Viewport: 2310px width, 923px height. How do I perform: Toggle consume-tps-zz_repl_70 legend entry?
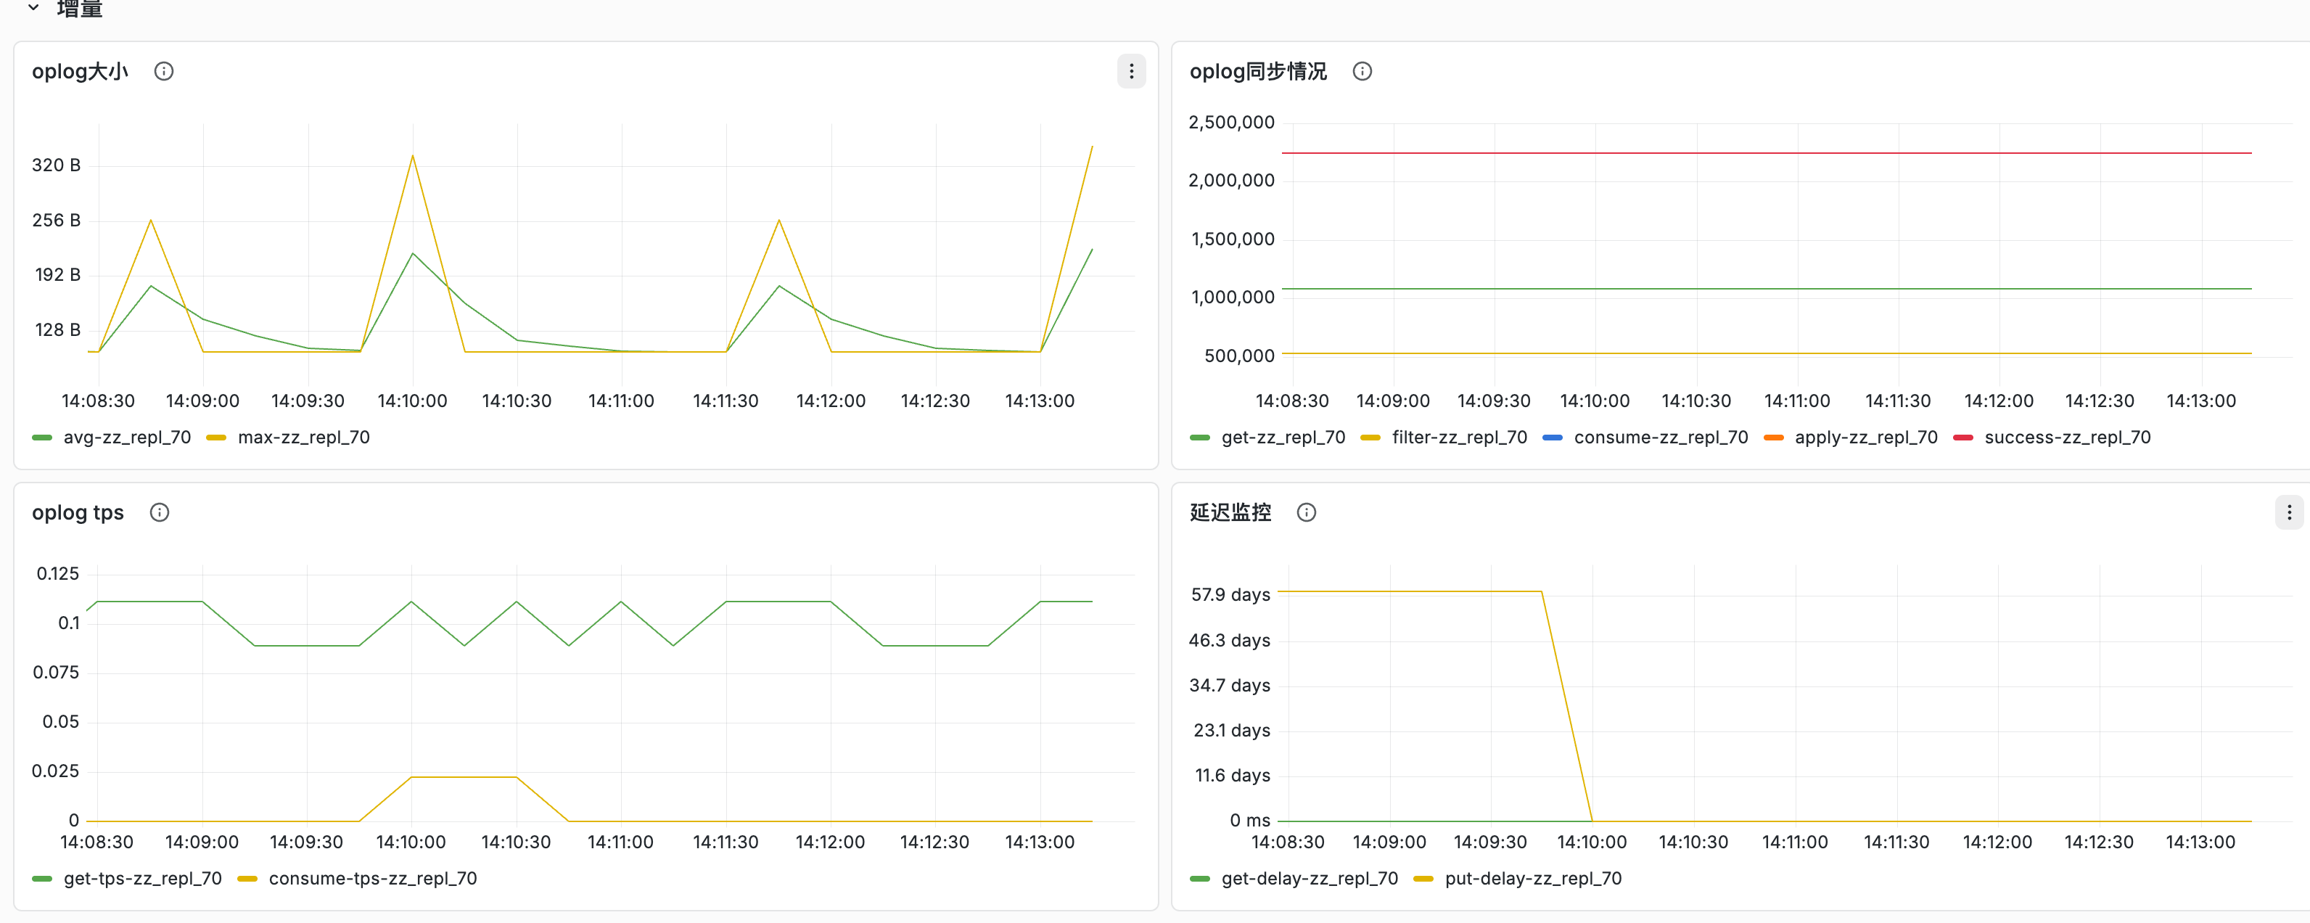pos(372,879)
